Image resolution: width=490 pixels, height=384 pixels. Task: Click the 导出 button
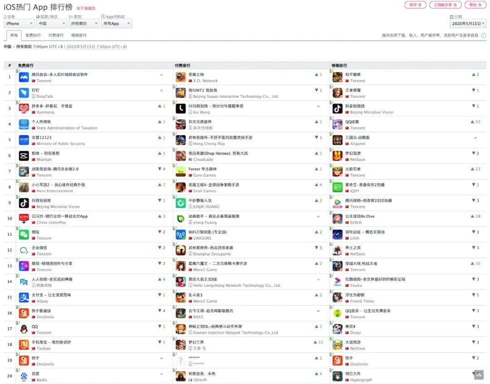coord(475,5)
